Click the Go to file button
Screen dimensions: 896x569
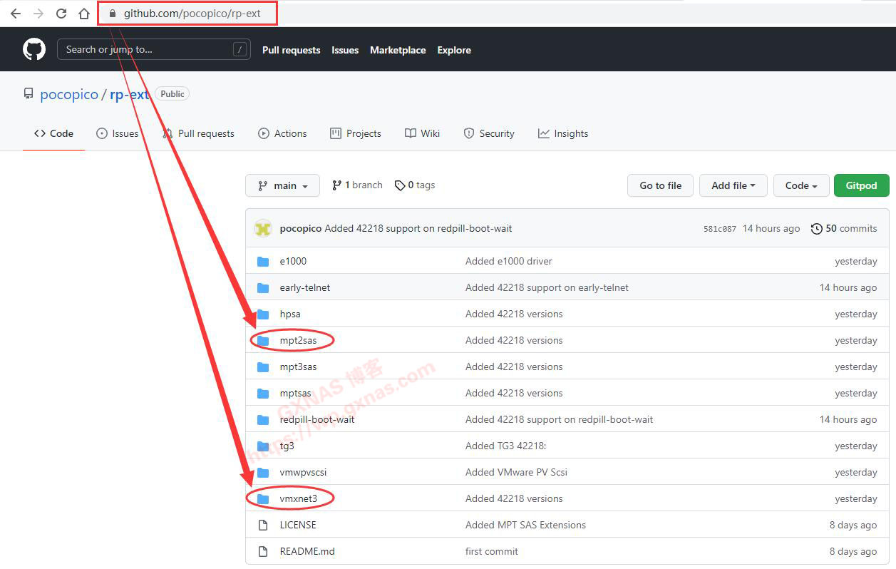click(x=660, y=185)
